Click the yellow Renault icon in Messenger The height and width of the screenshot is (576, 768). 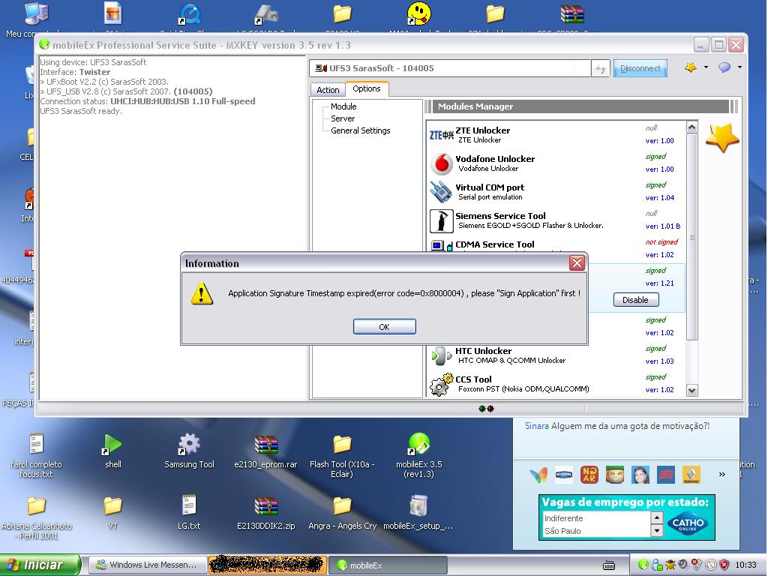(691, 475)
